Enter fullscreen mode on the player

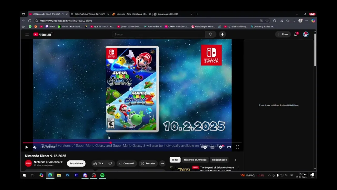coord(237,147)
